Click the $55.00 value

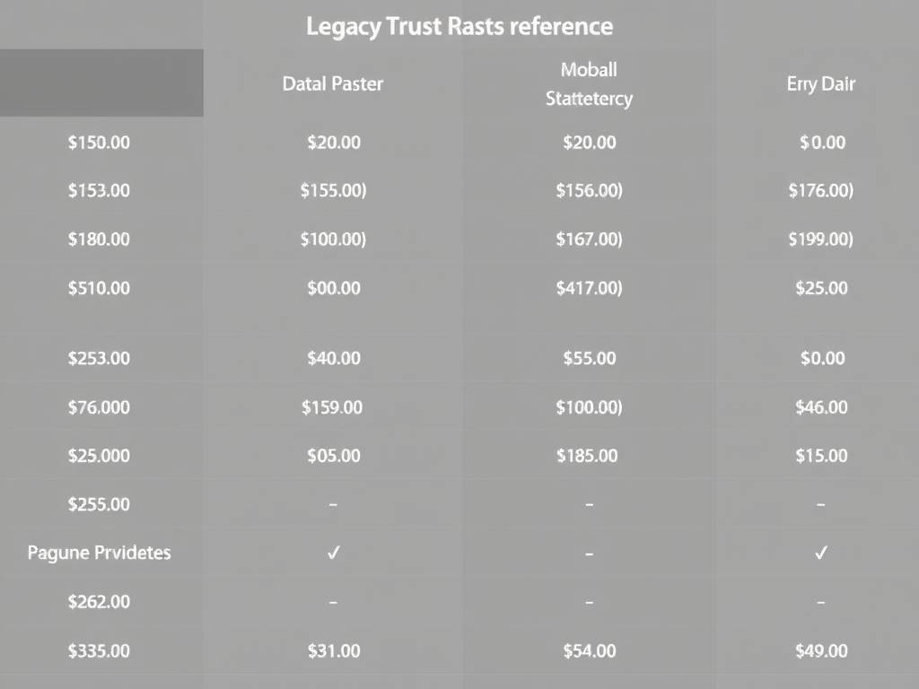pos(589,358)
